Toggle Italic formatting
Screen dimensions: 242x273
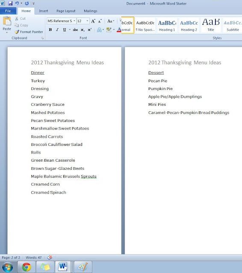(57, 29)
